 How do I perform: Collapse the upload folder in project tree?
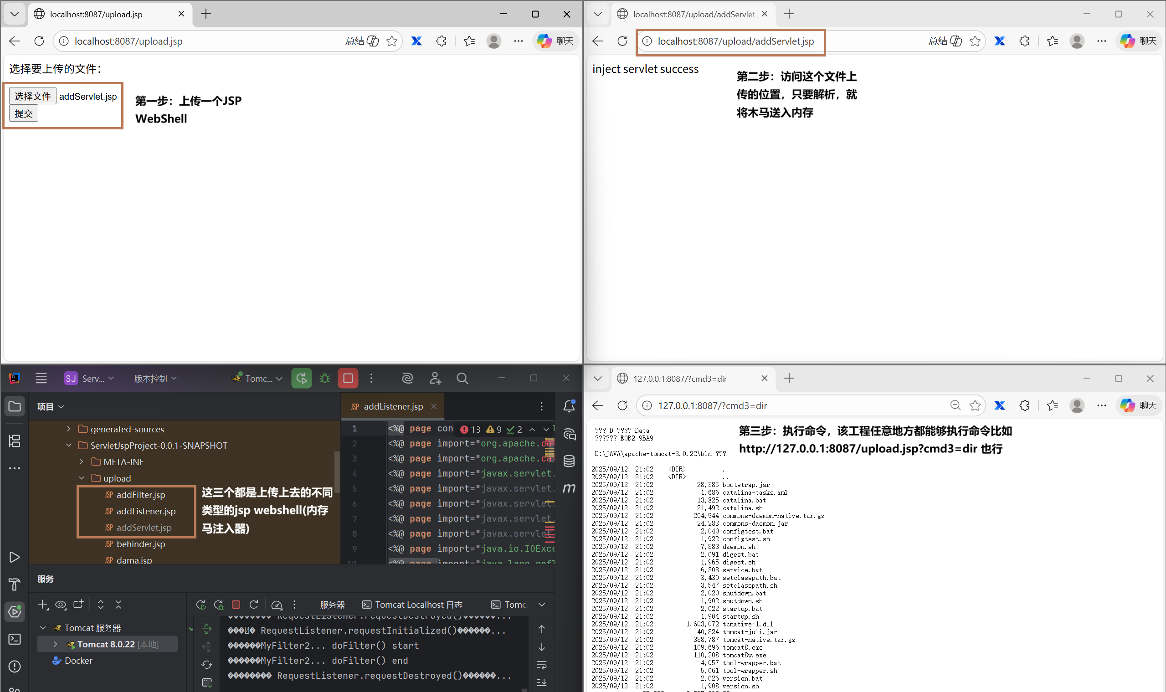point(82,478)
